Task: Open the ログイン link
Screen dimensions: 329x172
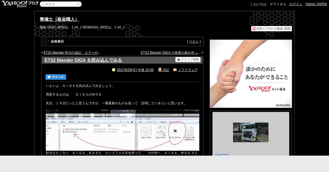Action: tap(296, 4)
